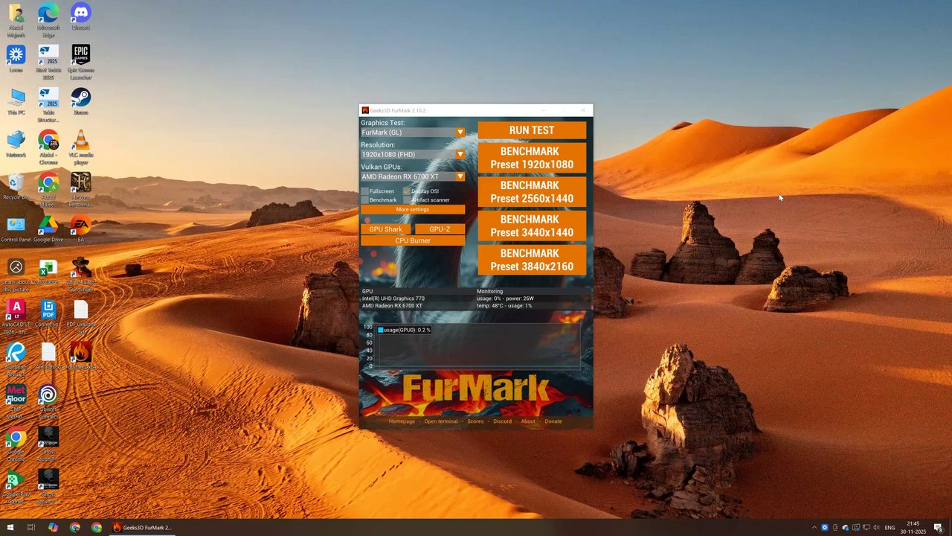
Task: Select the Google Play Games desktop icon
Action: point(16,487)
